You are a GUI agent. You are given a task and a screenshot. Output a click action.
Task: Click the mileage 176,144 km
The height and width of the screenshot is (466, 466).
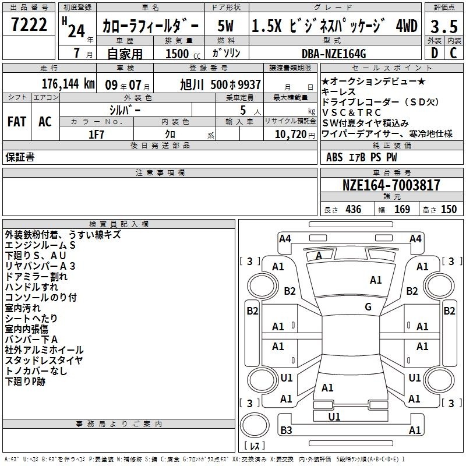tap(68, 84)
